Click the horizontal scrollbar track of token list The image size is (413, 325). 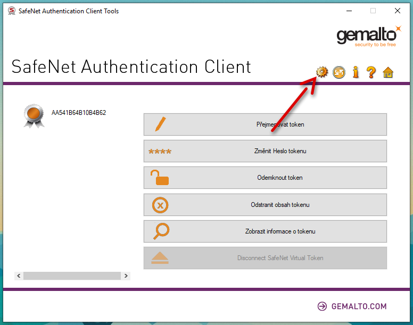pos(72,276)
